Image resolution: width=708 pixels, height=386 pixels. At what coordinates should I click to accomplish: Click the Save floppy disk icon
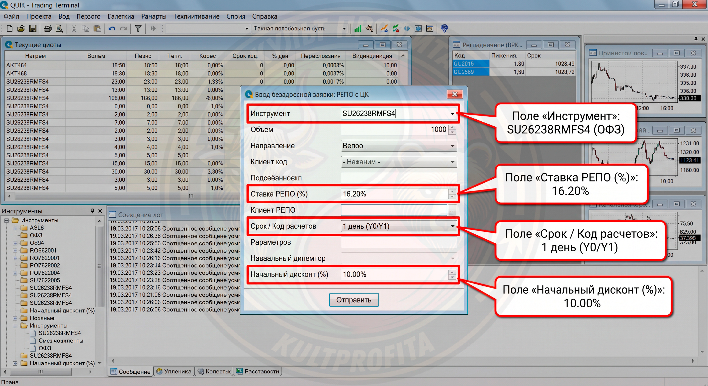click(x=33, y=28)
